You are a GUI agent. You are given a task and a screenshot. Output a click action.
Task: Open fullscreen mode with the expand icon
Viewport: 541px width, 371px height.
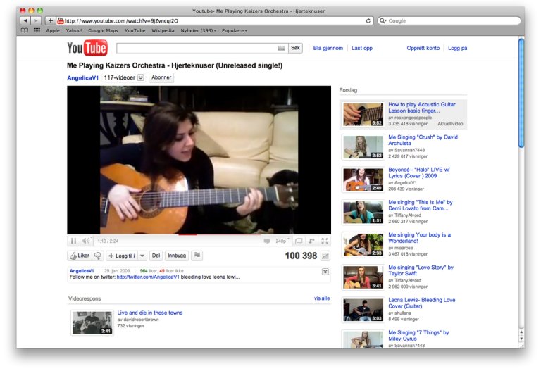[325, 241]
